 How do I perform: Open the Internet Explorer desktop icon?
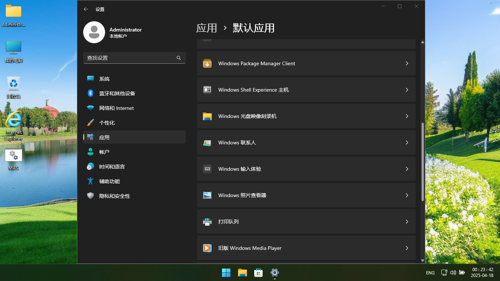coord(14,125)
